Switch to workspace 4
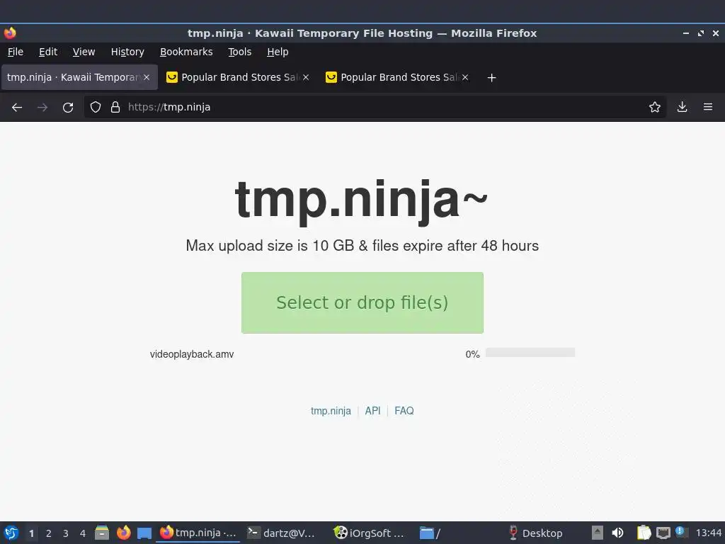Image resolution: width=725 pixels, height=544 pixels. [83, 533]
